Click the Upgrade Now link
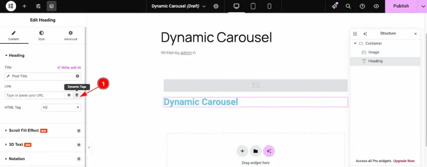 tap(404, 161)
